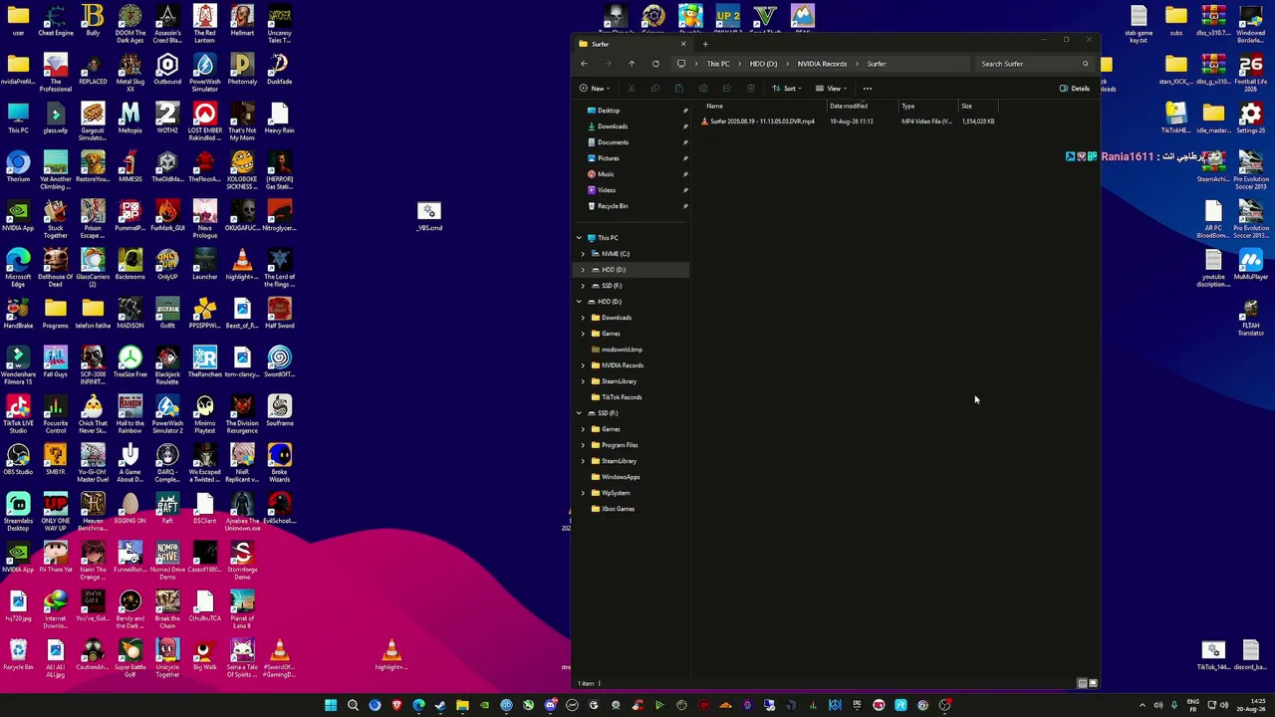1275x717 pixels.
Task: Open the Sort options dropdown
Action: pos(787,89)
